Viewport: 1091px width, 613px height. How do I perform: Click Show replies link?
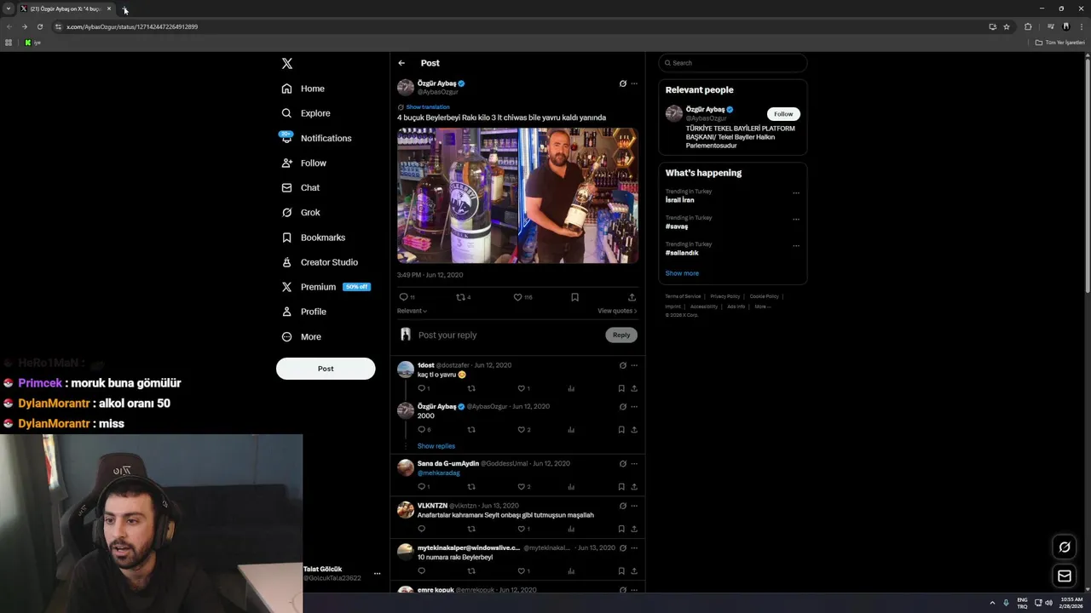coord(436,446)
